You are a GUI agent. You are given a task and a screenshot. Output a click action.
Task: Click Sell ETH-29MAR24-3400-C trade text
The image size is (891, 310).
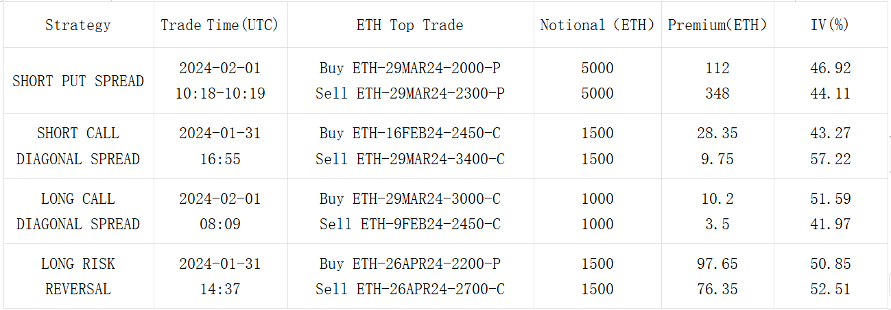(409, 159)
